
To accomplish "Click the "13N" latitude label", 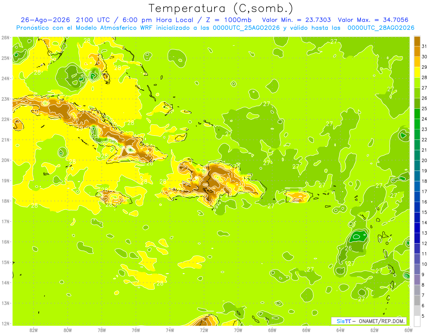I will pos(5,303).
